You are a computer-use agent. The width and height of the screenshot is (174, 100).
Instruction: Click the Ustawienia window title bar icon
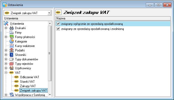click(x=5, y=5)
